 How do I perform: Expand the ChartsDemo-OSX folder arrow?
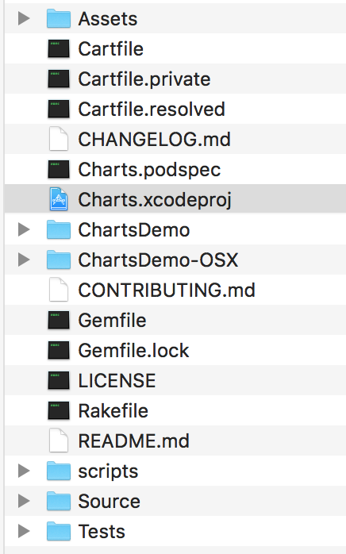tap(24, 260)
